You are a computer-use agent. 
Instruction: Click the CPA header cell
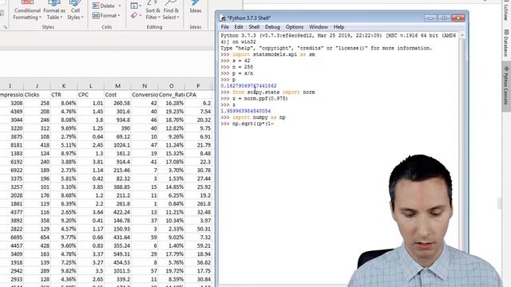click(198, 95)
